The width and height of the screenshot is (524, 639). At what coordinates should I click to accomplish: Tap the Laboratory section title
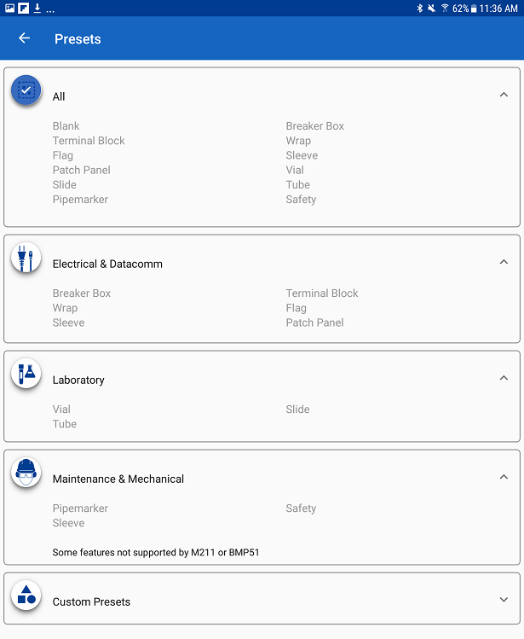(78, 380)
